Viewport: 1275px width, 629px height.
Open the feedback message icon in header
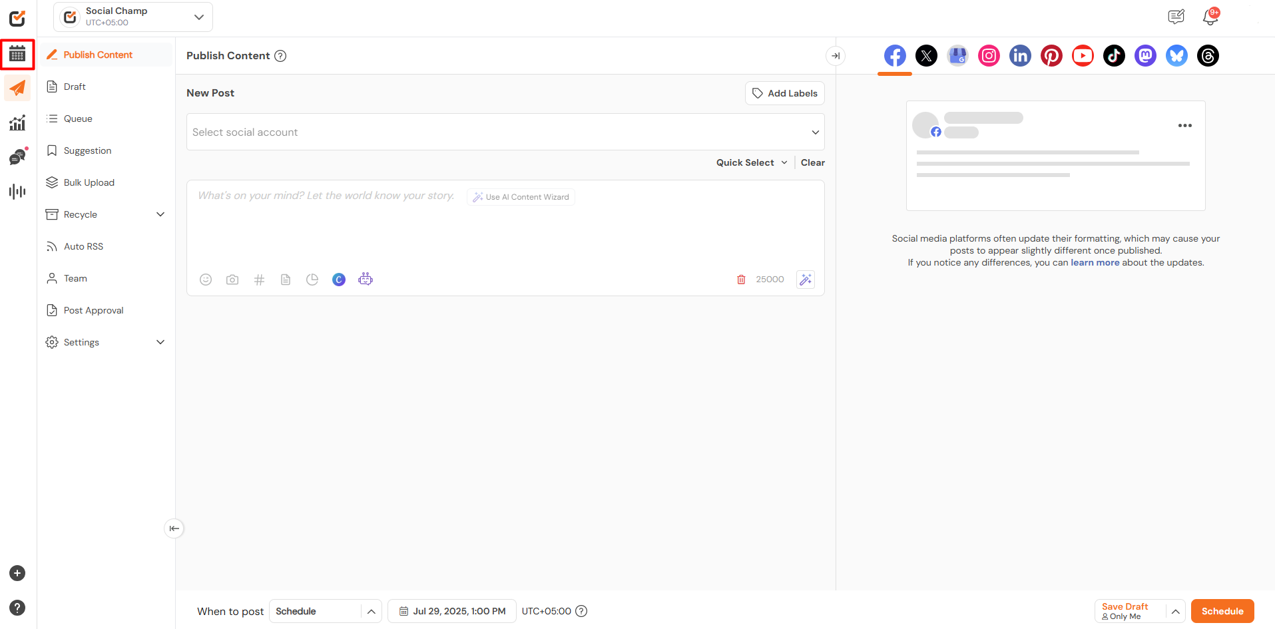(x=1176, y=17)
